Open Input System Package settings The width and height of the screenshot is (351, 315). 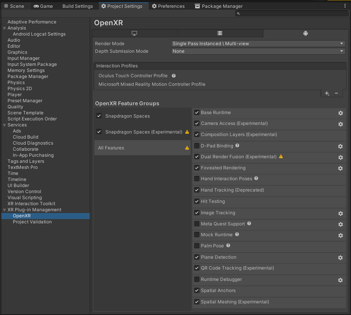[32, 64]
